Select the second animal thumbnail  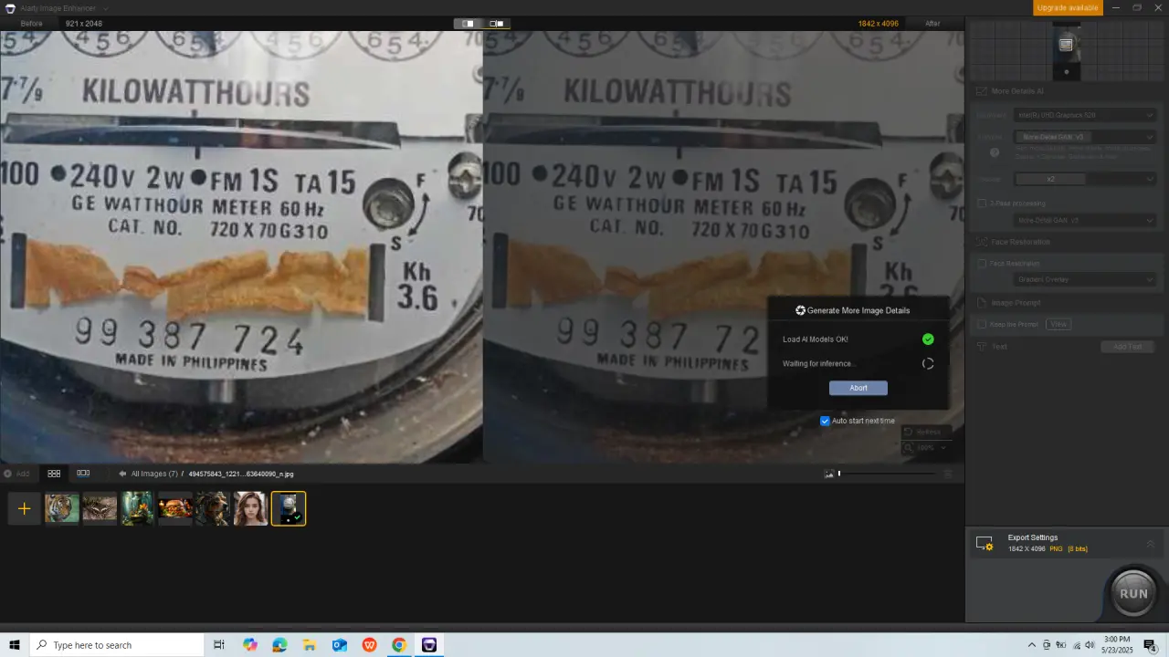(x=100, y=508)
